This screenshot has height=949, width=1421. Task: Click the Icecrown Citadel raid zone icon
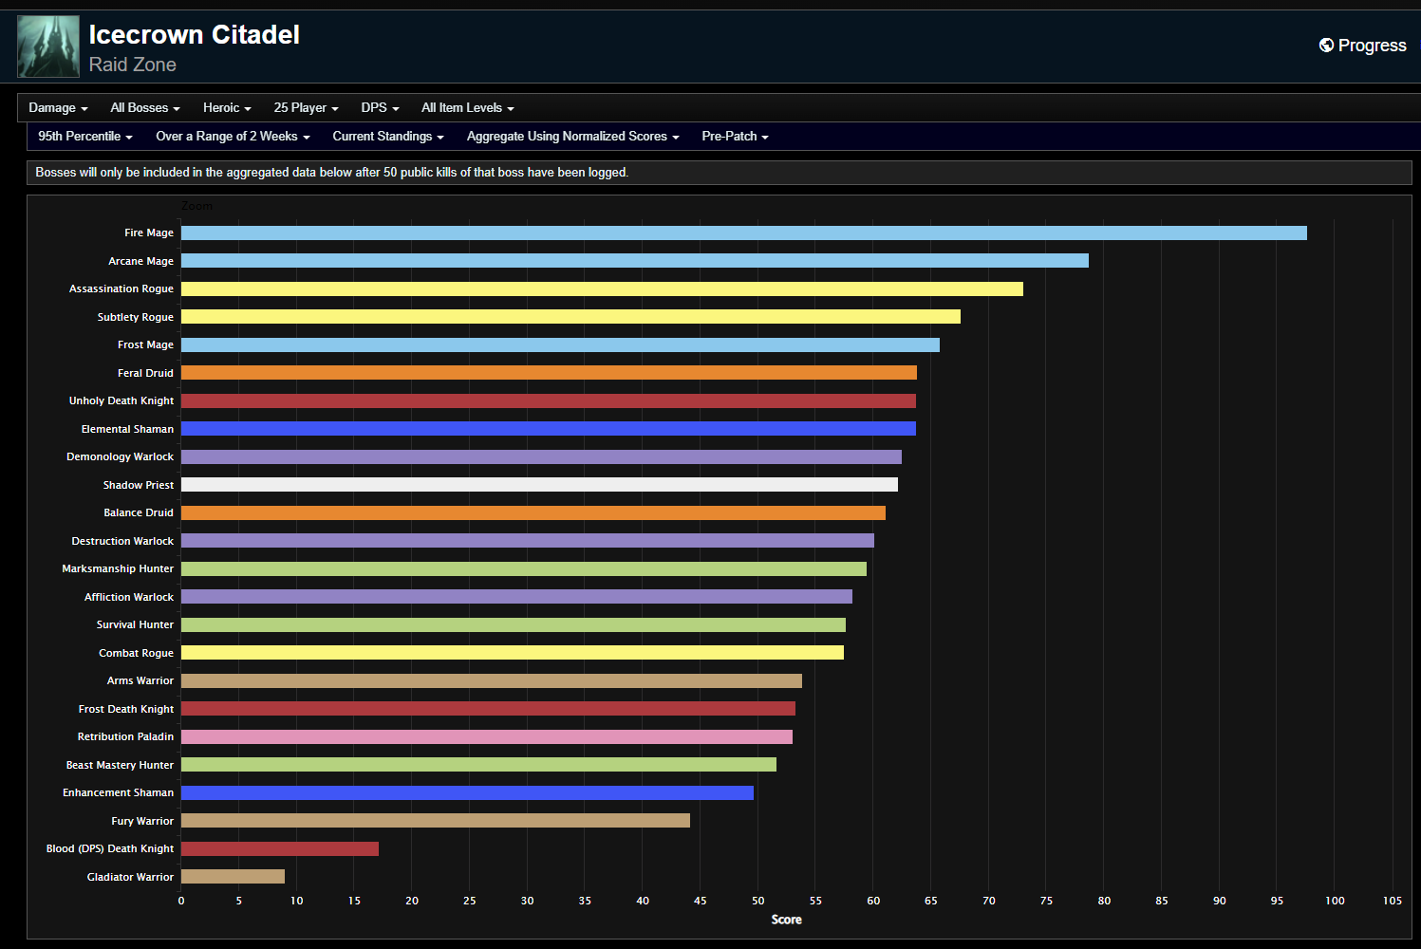coord(47,46)
